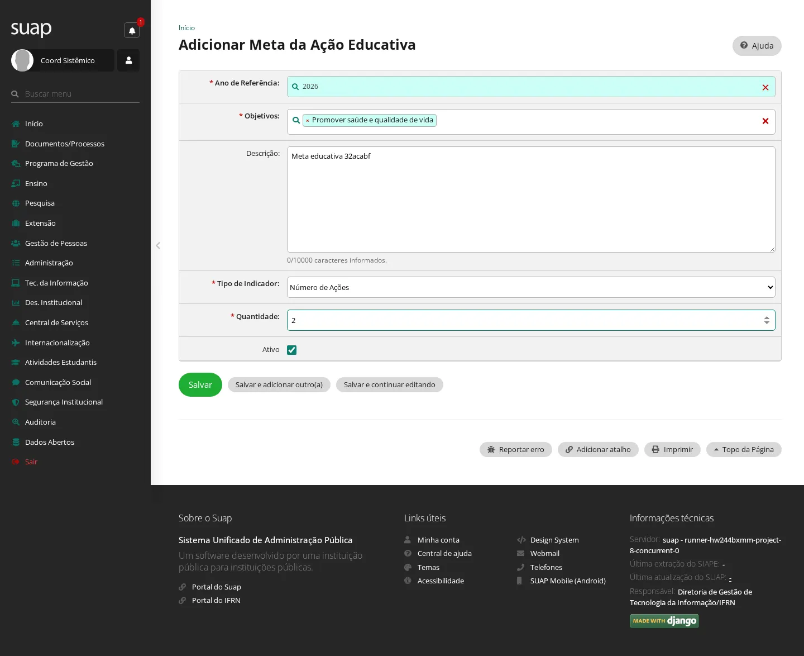Viewport: 804px width, 656px height.
Task: Collapse the sidebar with the arrow
Action: 158,245
